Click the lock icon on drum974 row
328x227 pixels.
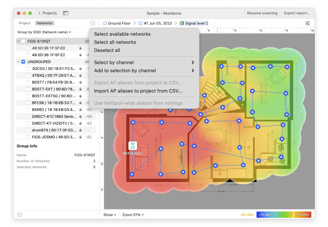click(80, 130)
